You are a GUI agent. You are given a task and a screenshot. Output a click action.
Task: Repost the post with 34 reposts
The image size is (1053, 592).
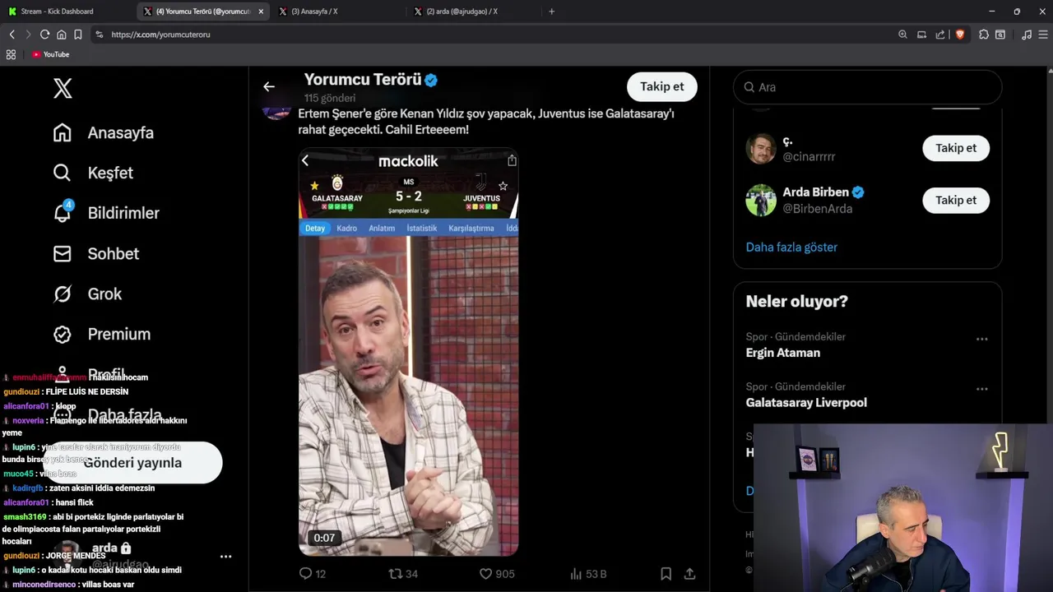403,574
